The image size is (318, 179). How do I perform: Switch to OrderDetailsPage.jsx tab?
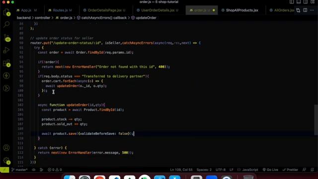click(x=104, y=10)
